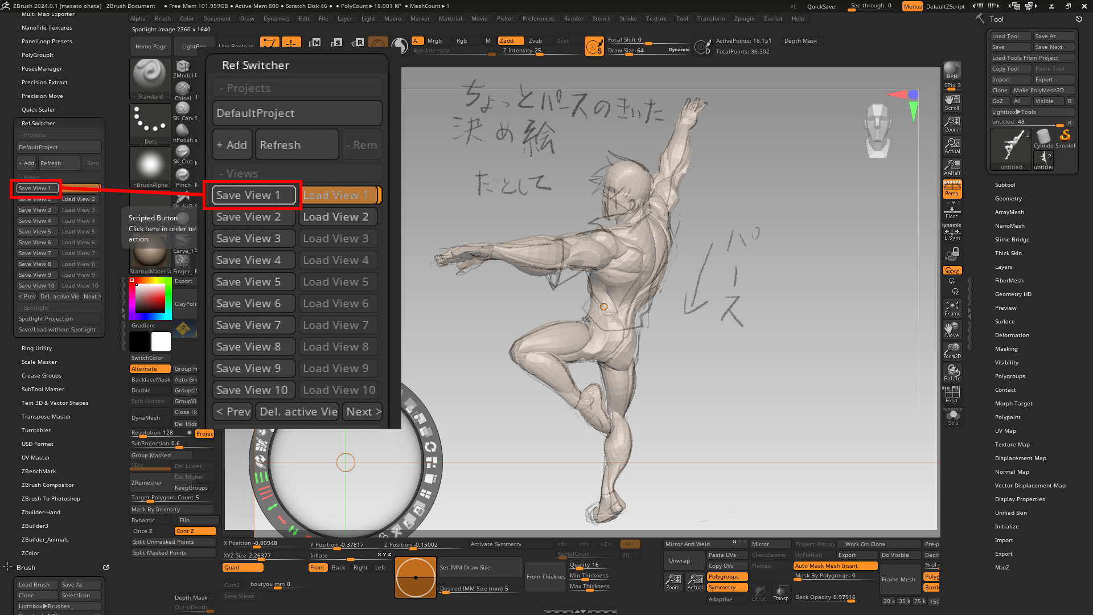Collapse the Projects section
Image resolution: width=1093 pixels, height=615 pixels.
tap(297, 88)
